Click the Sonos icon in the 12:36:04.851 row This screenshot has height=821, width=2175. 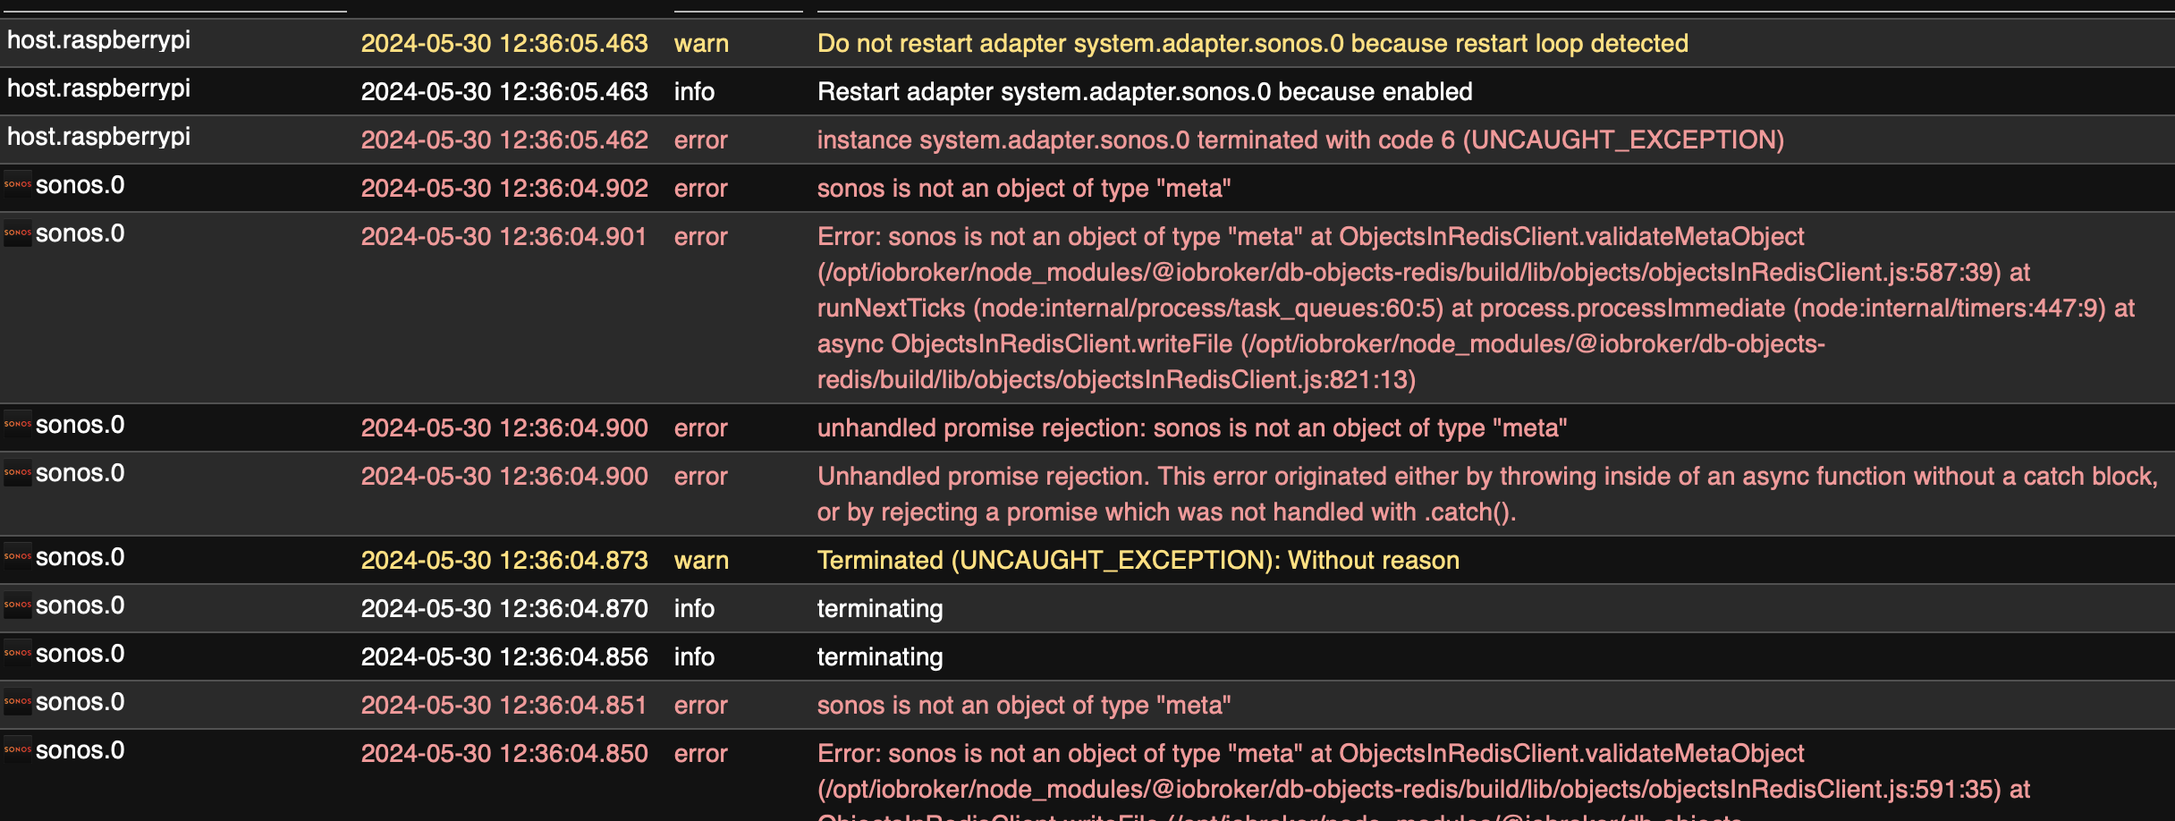tap(18, 703)
